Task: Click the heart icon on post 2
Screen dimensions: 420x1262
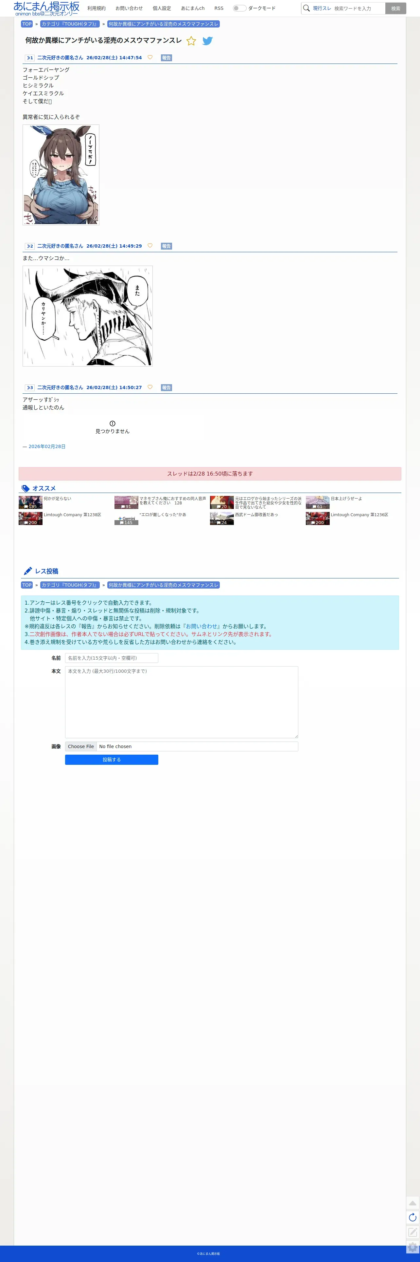Action: click(x=150, y=245)
